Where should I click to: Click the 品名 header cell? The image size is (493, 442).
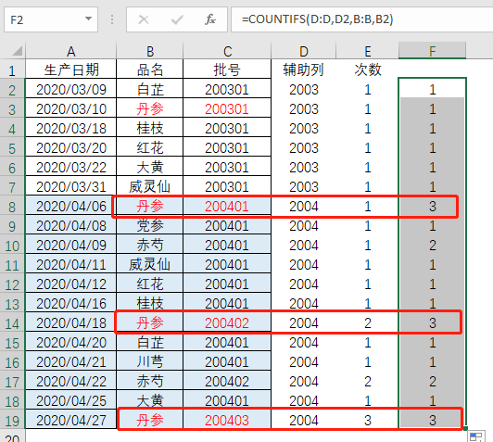pos(150,69)
